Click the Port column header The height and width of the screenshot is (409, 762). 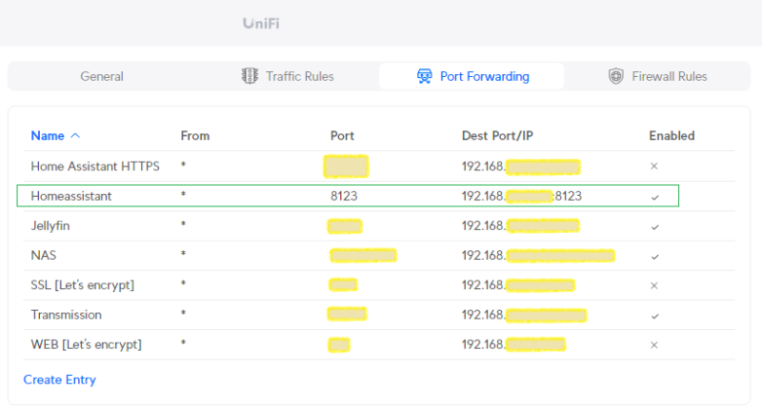pos(342,136)
